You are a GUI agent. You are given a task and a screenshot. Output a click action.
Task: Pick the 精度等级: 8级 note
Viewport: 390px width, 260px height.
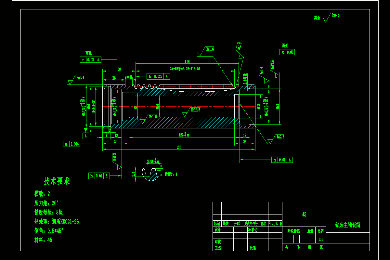click(x=48, y=213)
